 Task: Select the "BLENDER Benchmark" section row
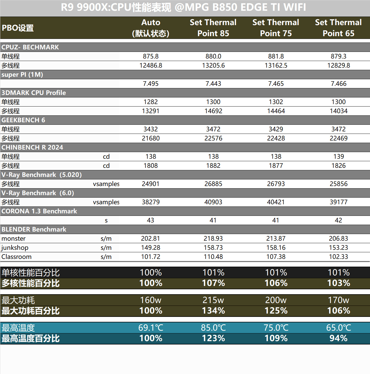[185, 229]
